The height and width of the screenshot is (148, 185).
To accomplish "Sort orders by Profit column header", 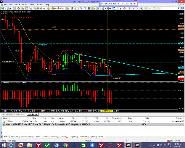I will (x=147, y=118).
